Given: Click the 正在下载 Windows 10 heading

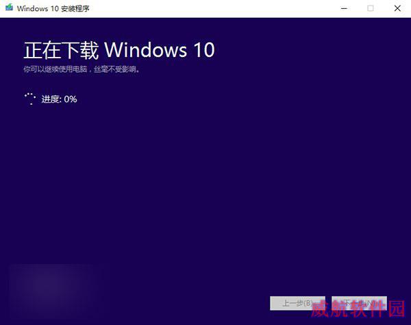Looking at the screenshot, I should click(119, 50).
